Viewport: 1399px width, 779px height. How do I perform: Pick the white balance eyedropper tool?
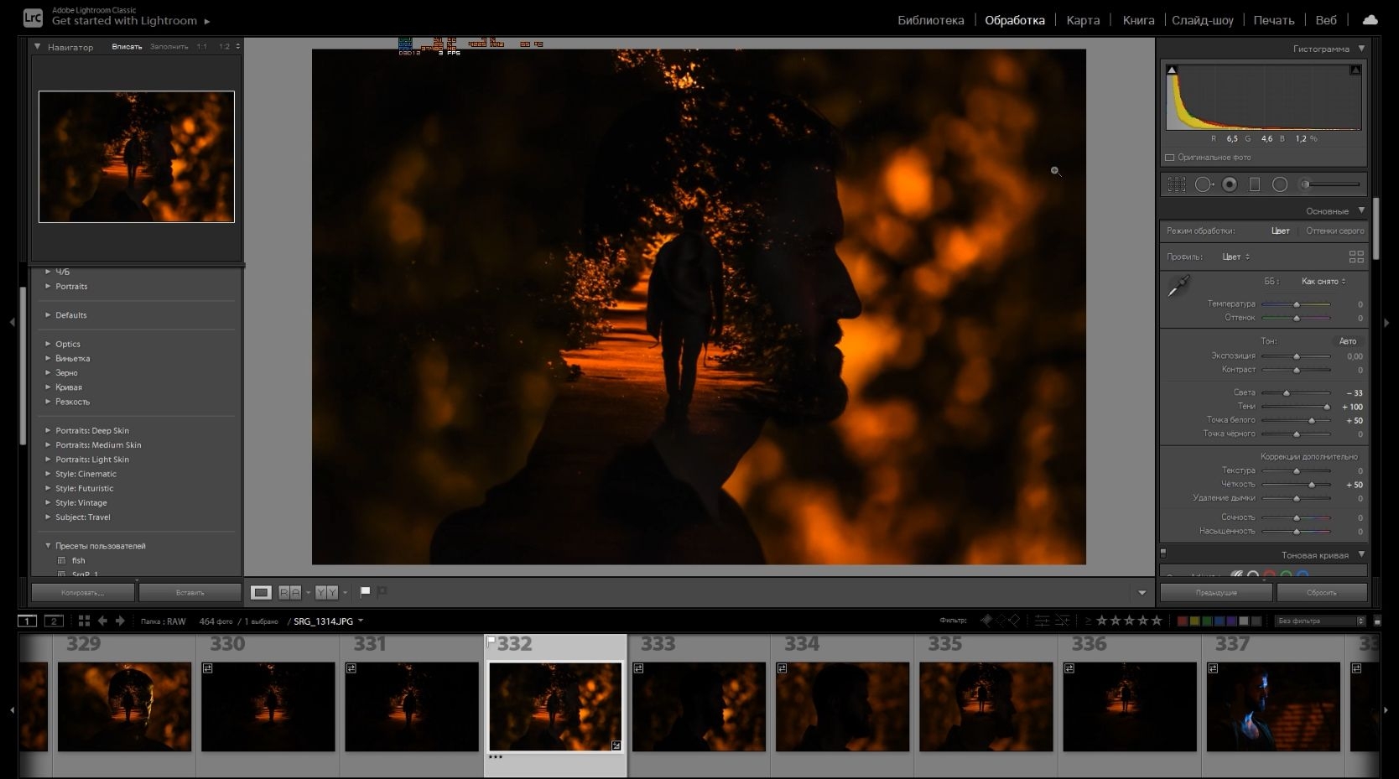1178,286
